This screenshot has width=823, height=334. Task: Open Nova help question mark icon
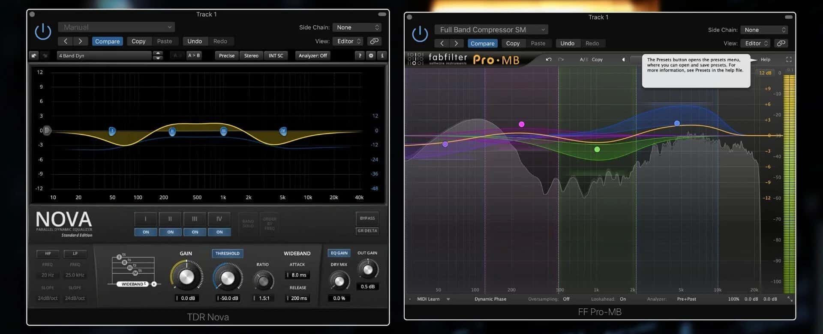(360, 56)
